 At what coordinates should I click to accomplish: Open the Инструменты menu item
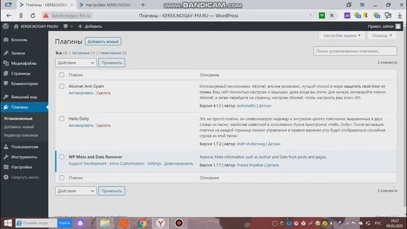point(24,157)
